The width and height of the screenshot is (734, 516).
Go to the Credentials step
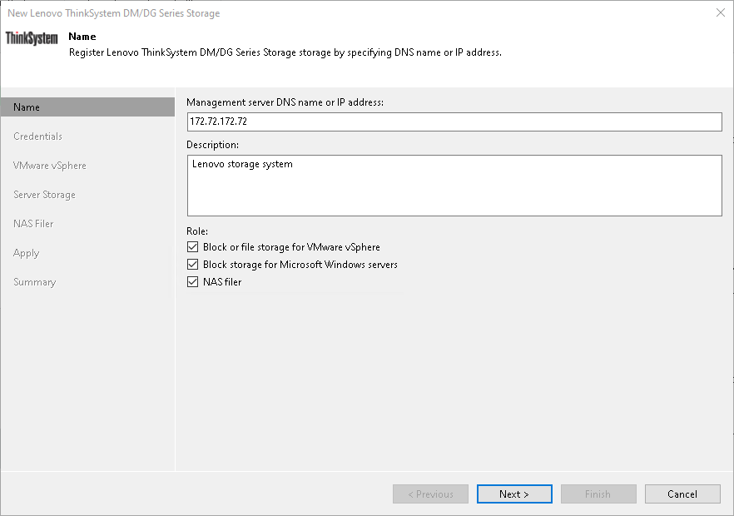click(x=38, y=136)
